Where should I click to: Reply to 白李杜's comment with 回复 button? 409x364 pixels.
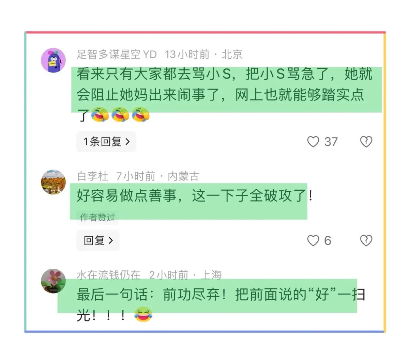[x=98, y=240]
